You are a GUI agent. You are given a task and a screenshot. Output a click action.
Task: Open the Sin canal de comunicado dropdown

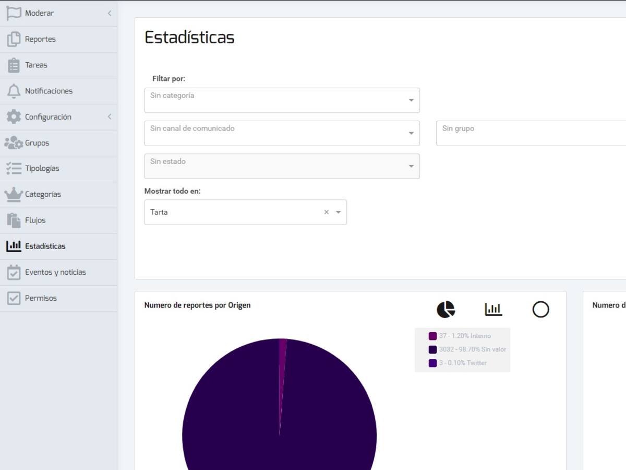[x=282, y=133]
